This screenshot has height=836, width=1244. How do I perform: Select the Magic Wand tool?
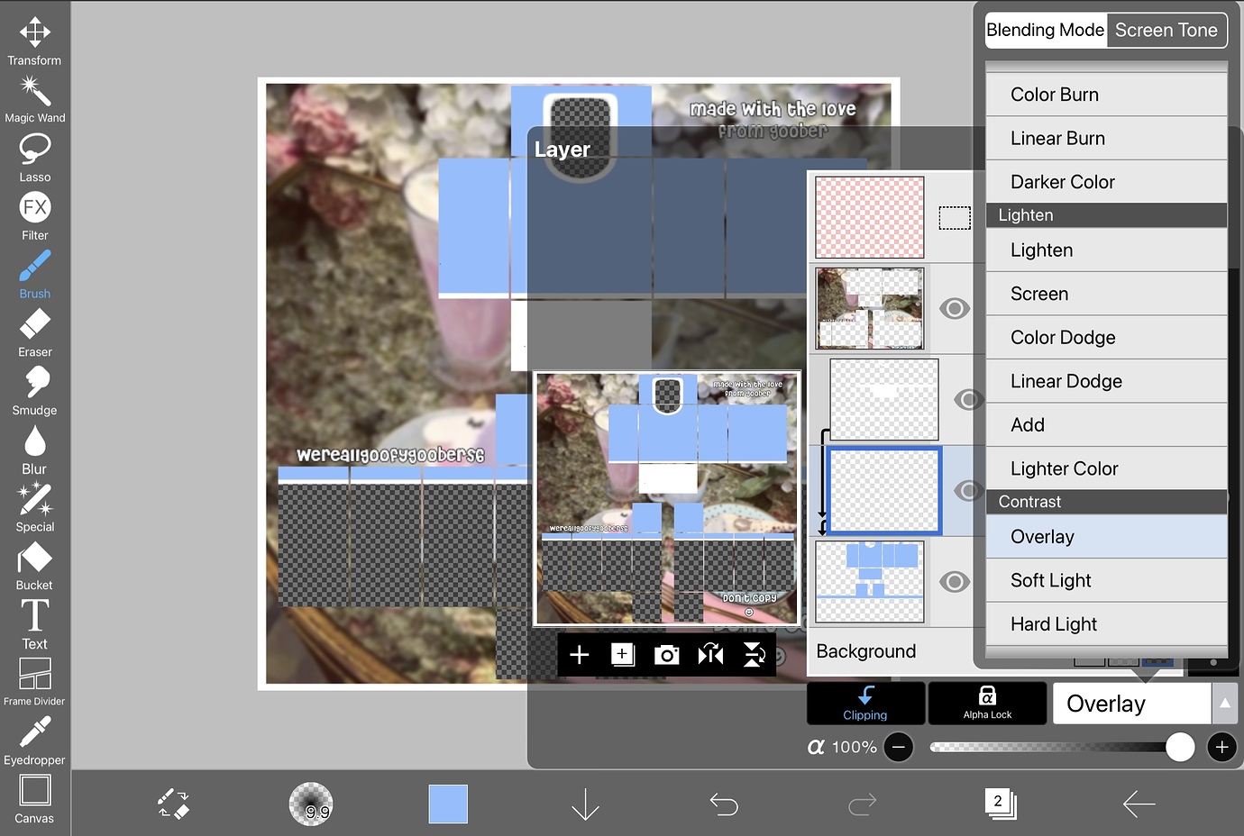[34, 99]
